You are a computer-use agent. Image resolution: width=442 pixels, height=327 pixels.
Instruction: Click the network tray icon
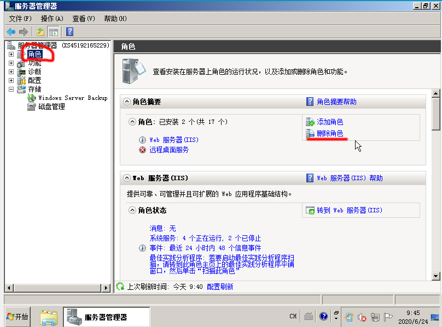[375, 317]
